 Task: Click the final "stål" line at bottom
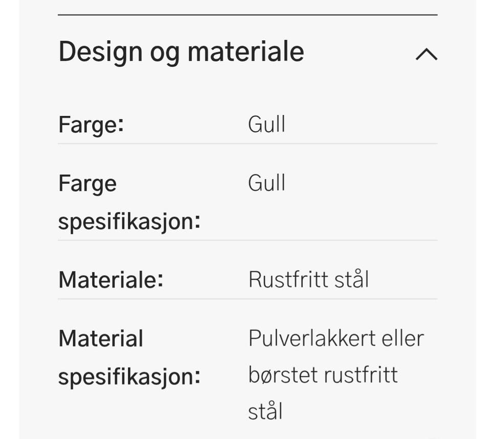265,411
